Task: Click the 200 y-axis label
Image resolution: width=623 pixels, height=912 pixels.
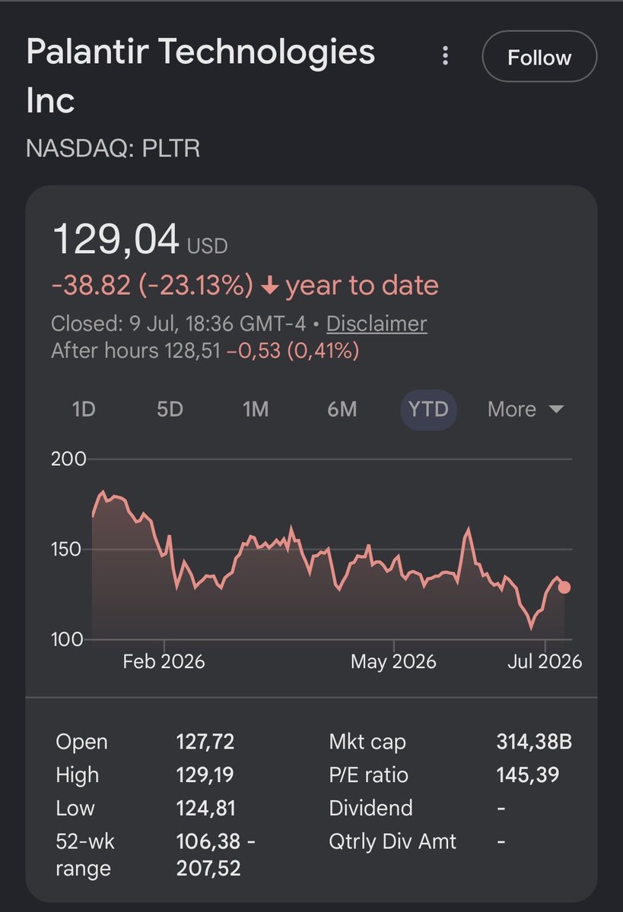Action: 68,460
